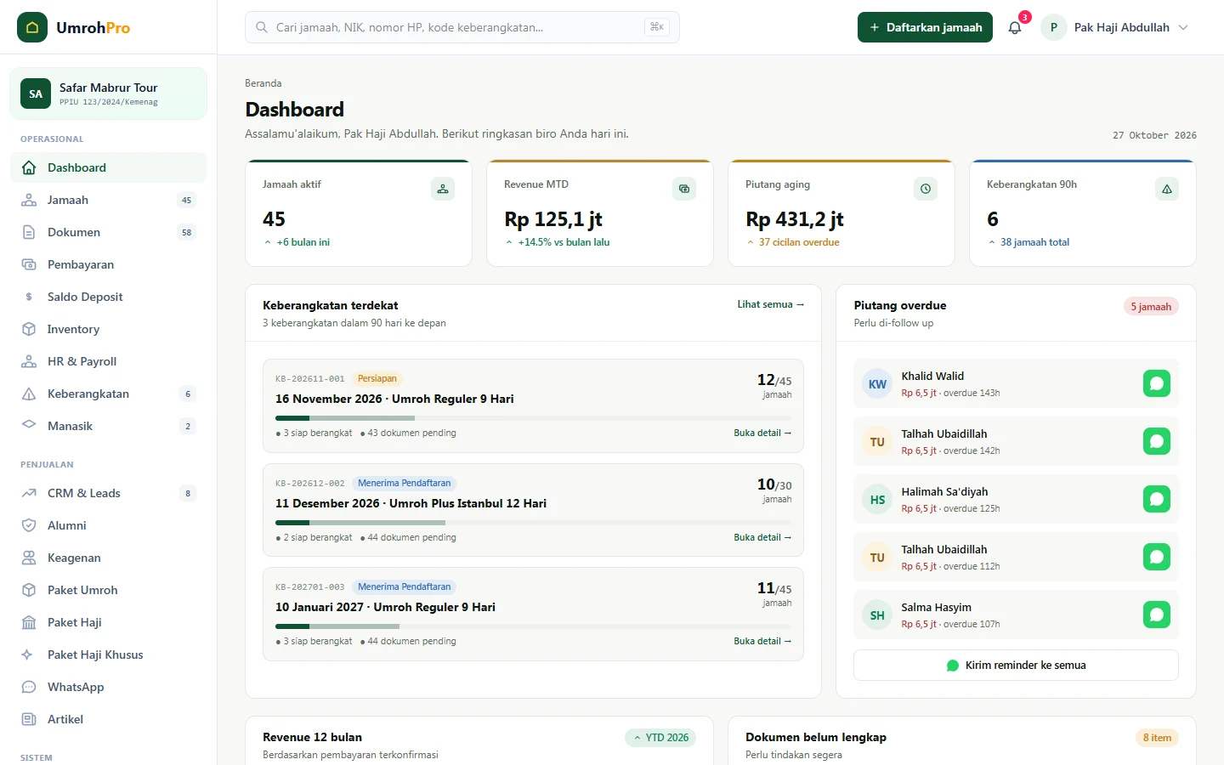Screen dimensions: 1224x765
Task: Click the Paket Haji Khusus sparkle icon
Action: tap(29, 654)
